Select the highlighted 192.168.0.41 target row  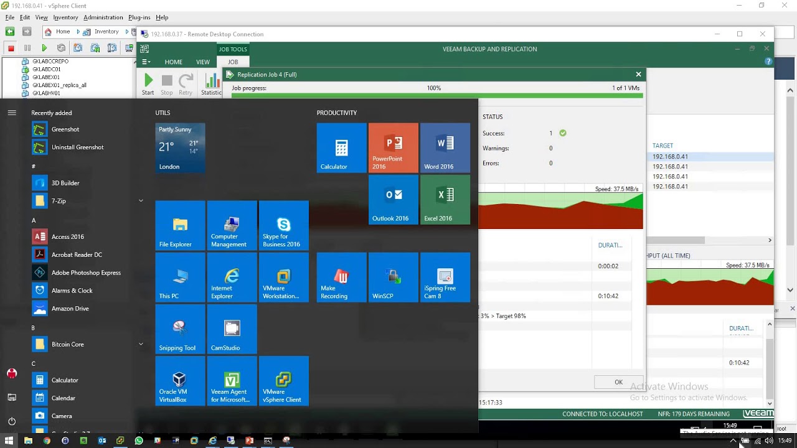710,157
